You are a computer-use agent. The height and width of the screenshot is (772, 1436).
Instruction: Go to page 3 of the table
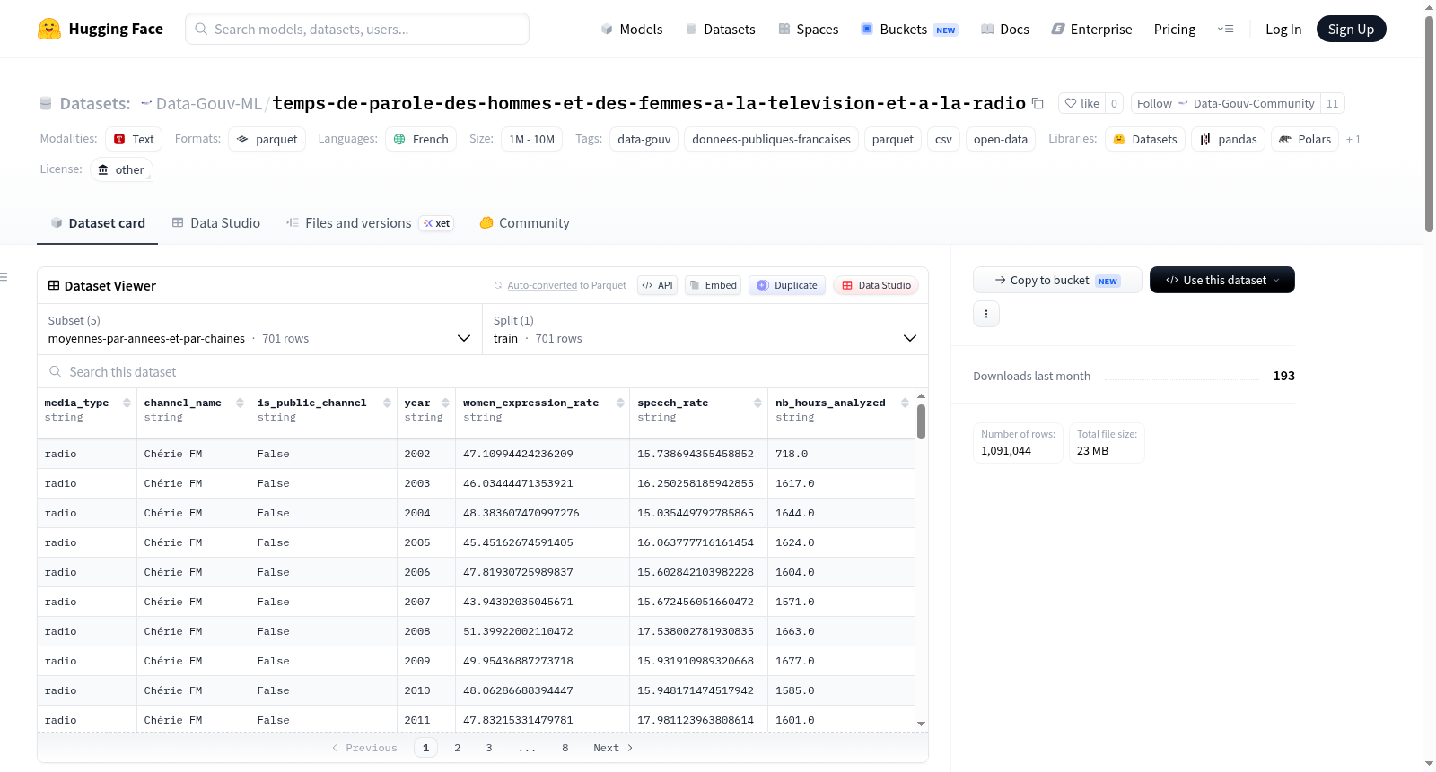click(489, 748)
